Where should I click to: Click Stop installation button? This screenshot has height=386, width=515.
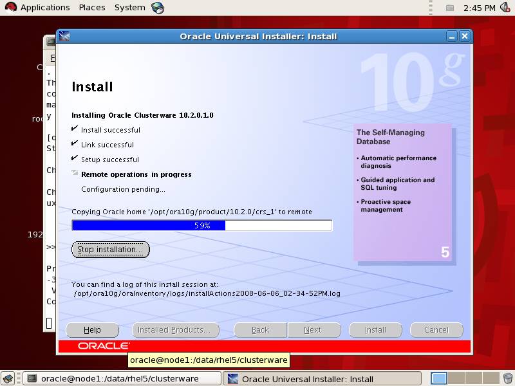110,250
